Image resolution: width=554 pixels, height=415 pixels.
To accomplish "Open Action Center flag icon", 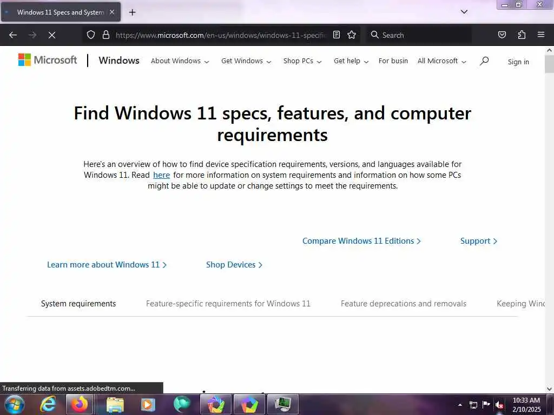I will click(486, 405).
